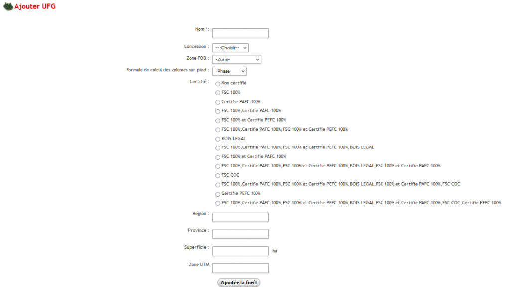
Task: Click the Province text field
Action: 240,234
